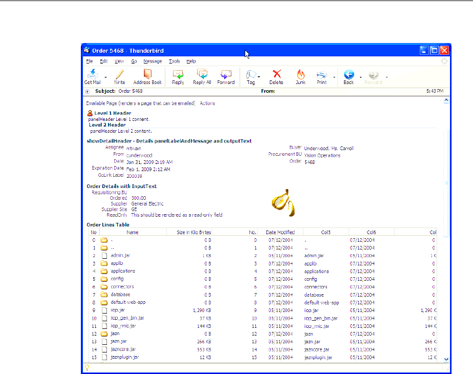Open the Tools menu
Screen dimensions: 473x374
[x=175, y=61]
